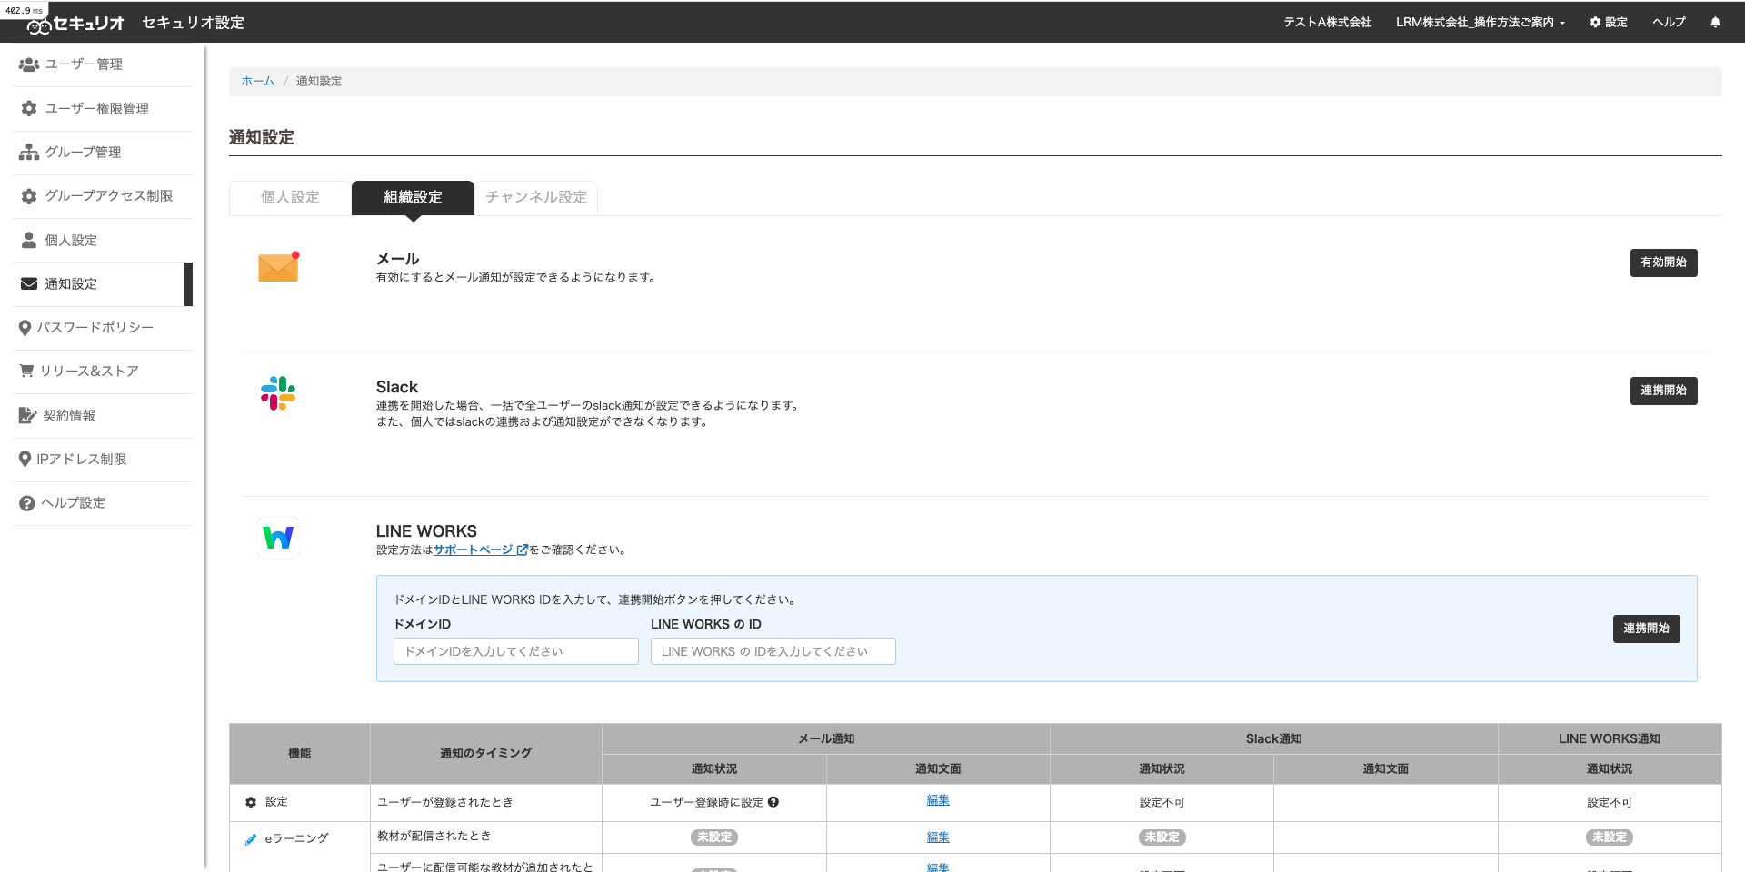This screenshot has height=872, width=1745.
Task: Click LINE WORKS通知 column header
Action: coord(1609,739)
